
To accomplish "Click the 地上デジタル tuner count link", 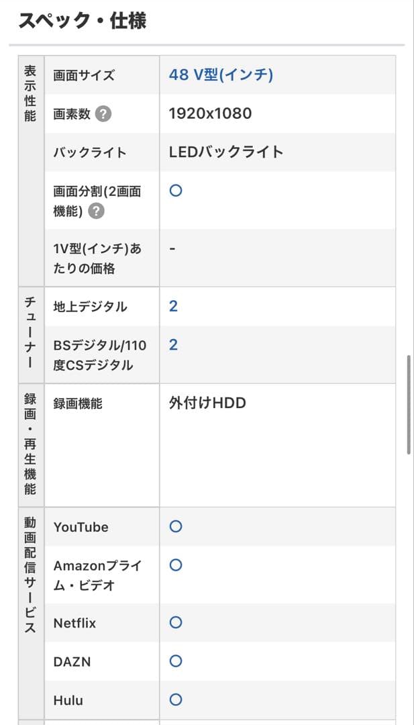I will pos(173,305).
